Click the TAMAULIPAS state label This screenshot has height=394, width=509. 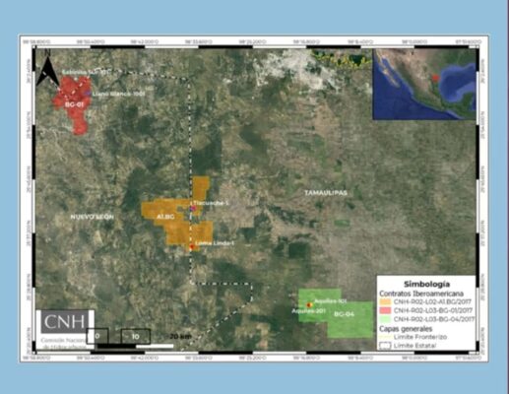point(326,193)
